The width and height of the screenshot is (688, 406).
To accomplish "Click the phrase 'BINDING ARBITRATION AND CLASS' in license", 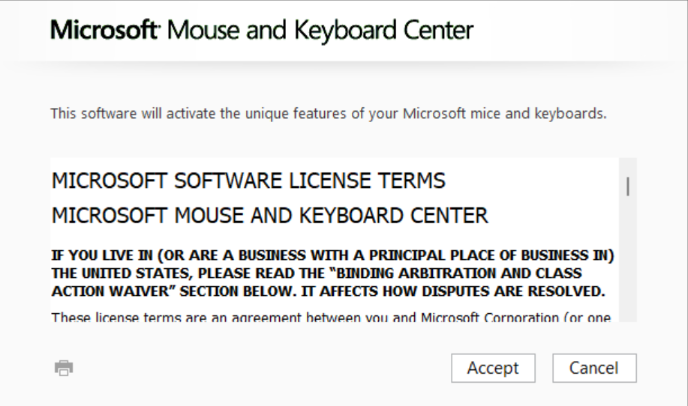I will pos(455,273).
